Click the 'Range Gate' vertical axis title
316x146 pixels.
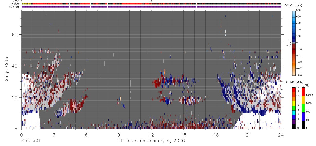7,70
